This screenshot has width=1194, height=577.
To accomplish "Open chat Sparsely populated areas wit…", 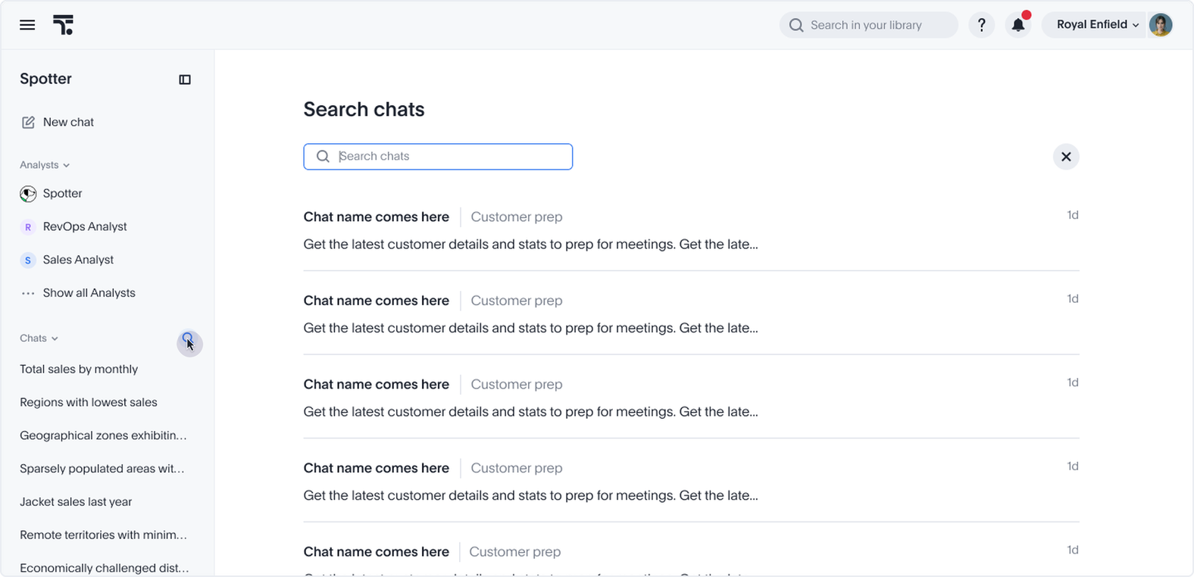I will [x=102, y=469].
